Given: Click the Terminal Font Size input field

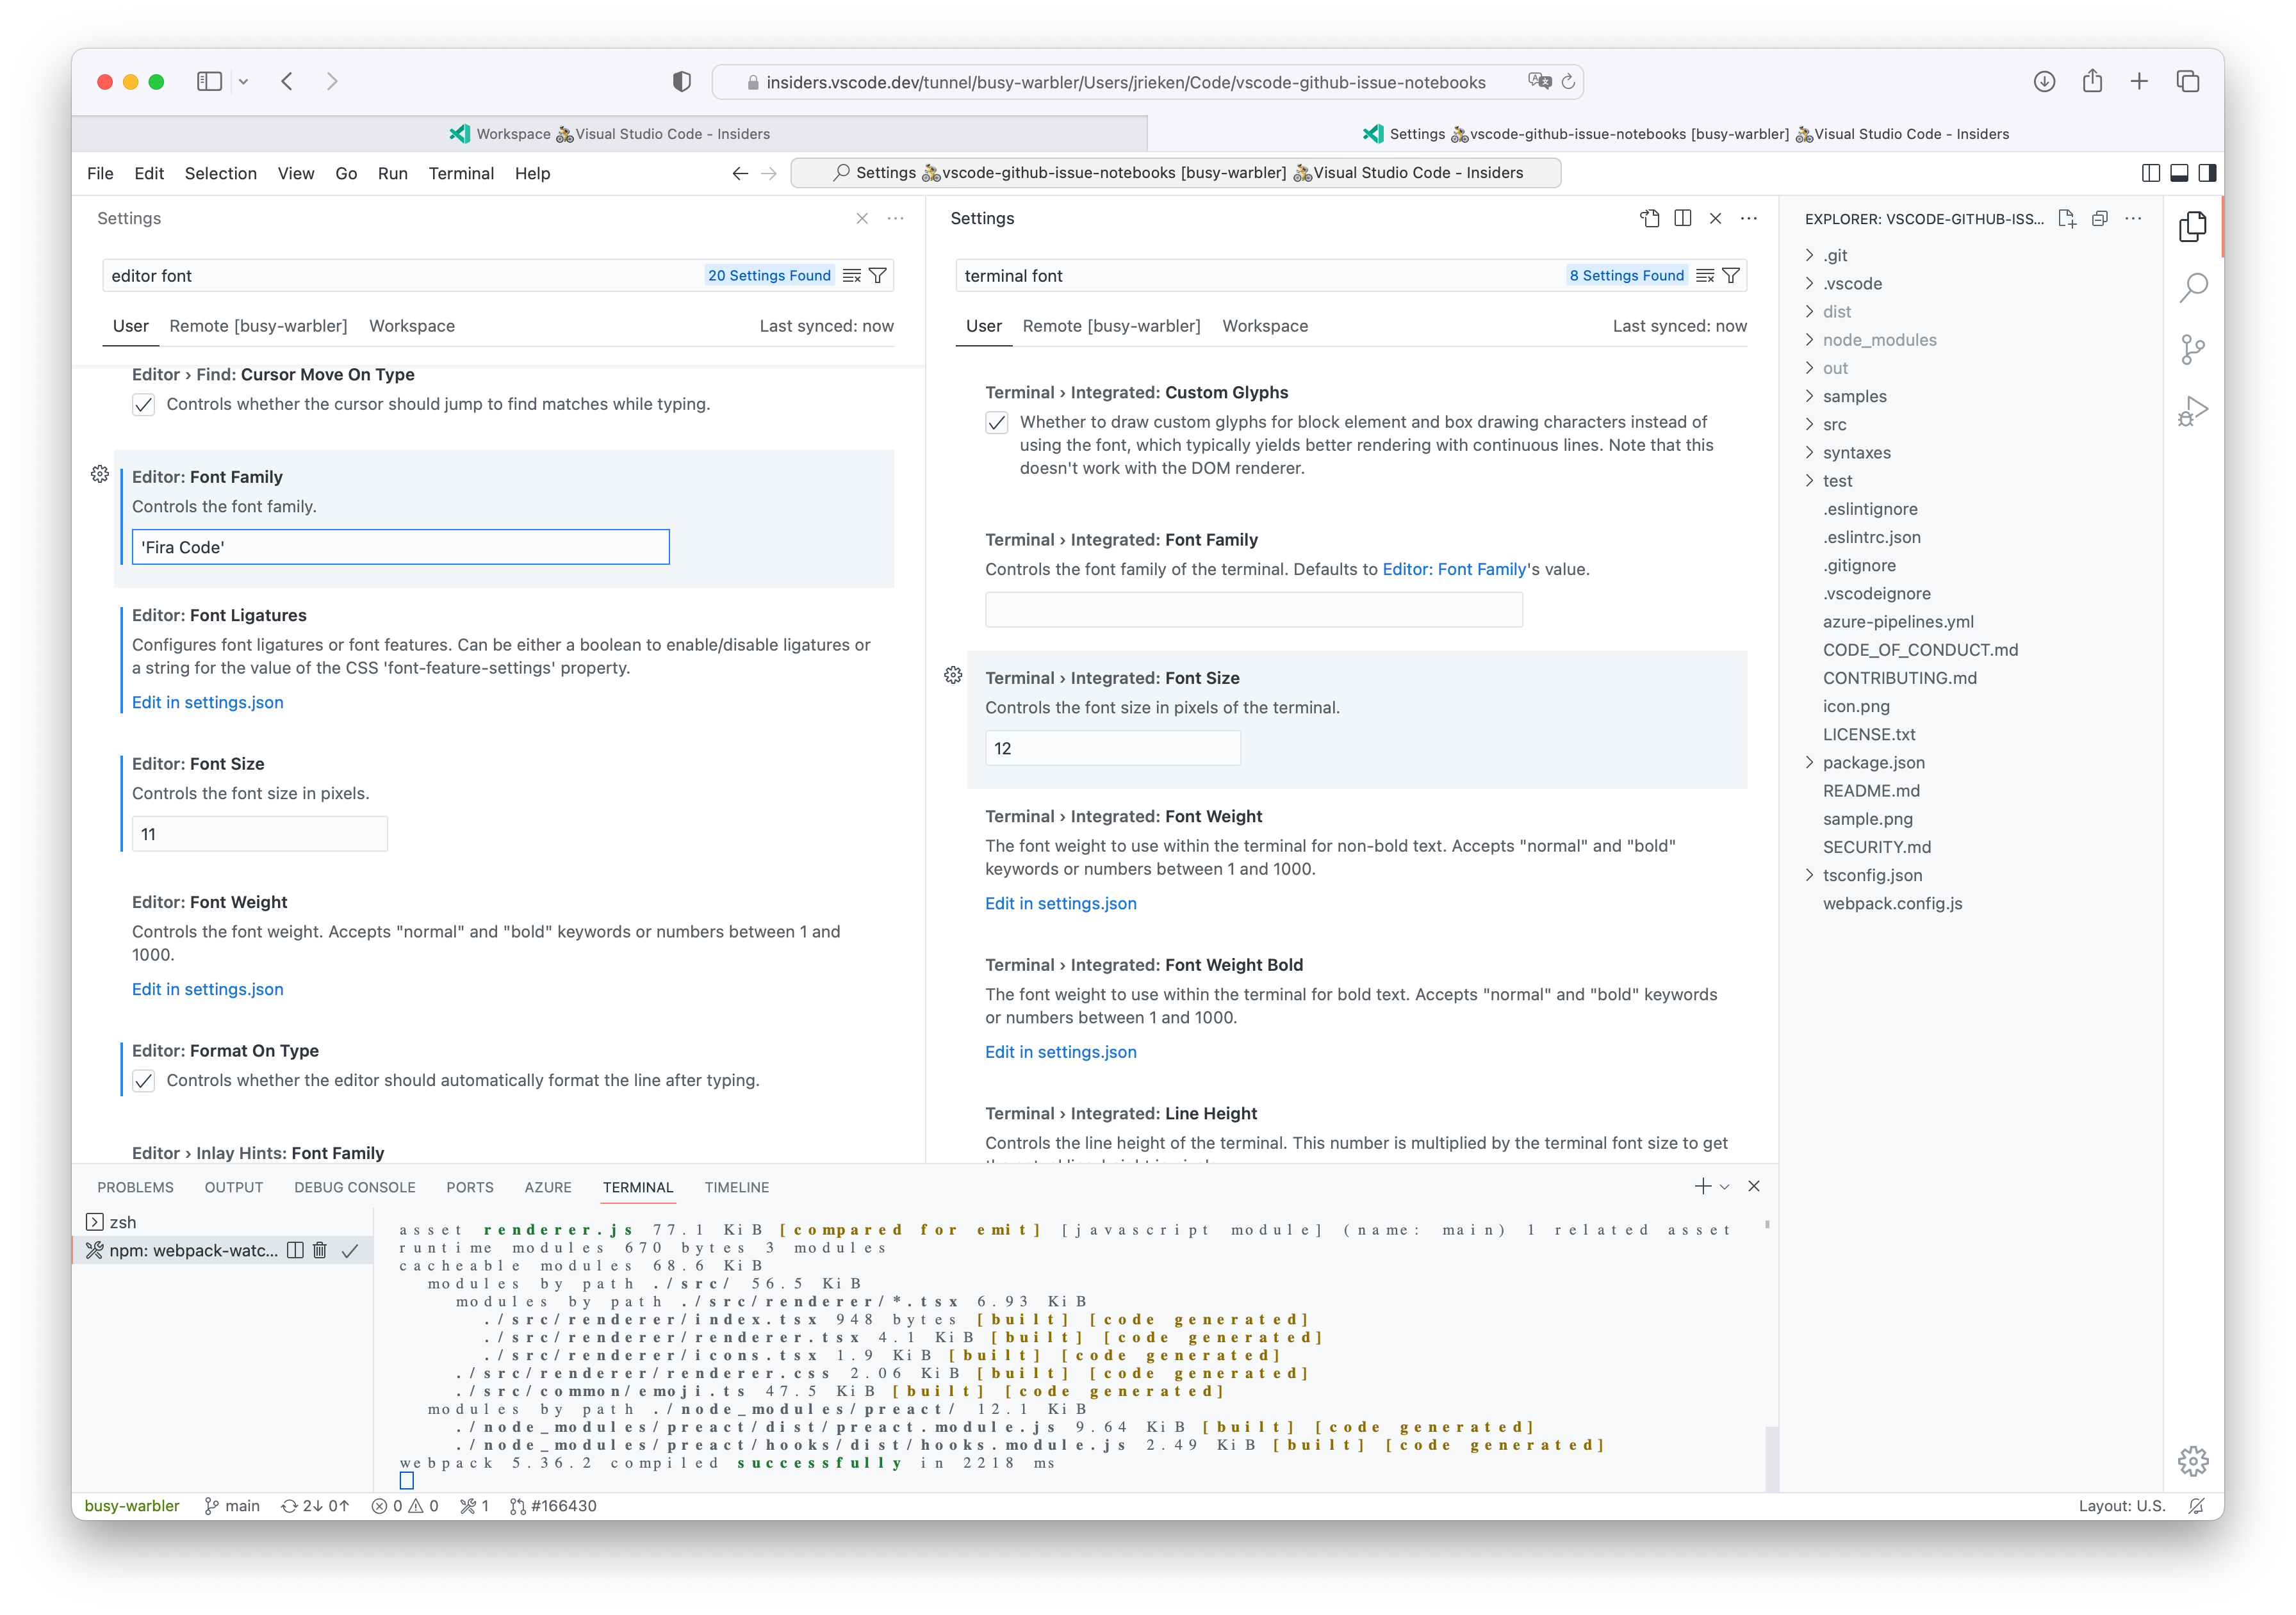Looking at the screenshot, I should coord(1113,749).
